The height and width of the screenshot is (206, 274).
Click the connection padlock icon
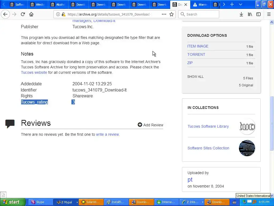(x=64, y=14)
